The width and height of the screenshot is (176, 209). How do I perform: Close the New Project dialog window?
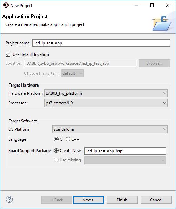click(168, 5)
